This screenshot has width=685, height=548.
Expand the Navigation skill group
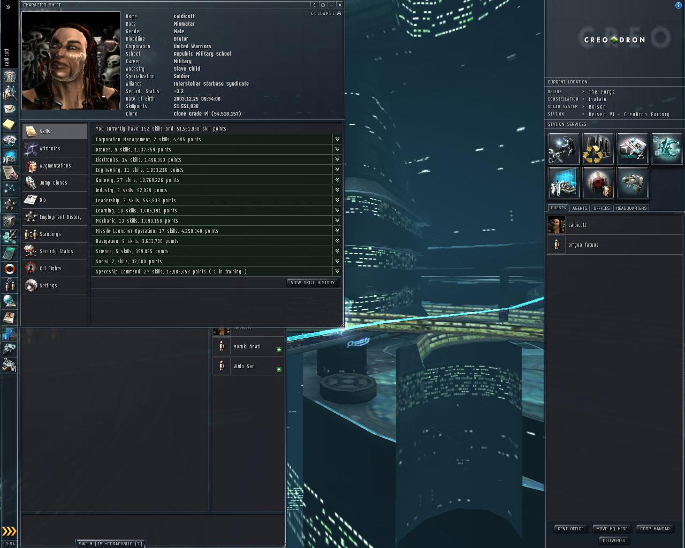point(337,241)
